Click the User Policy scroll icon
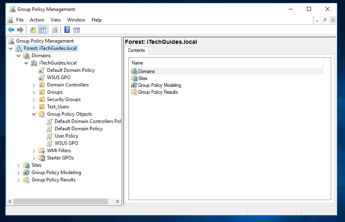 pyautogui.click(x=49, y=136)
